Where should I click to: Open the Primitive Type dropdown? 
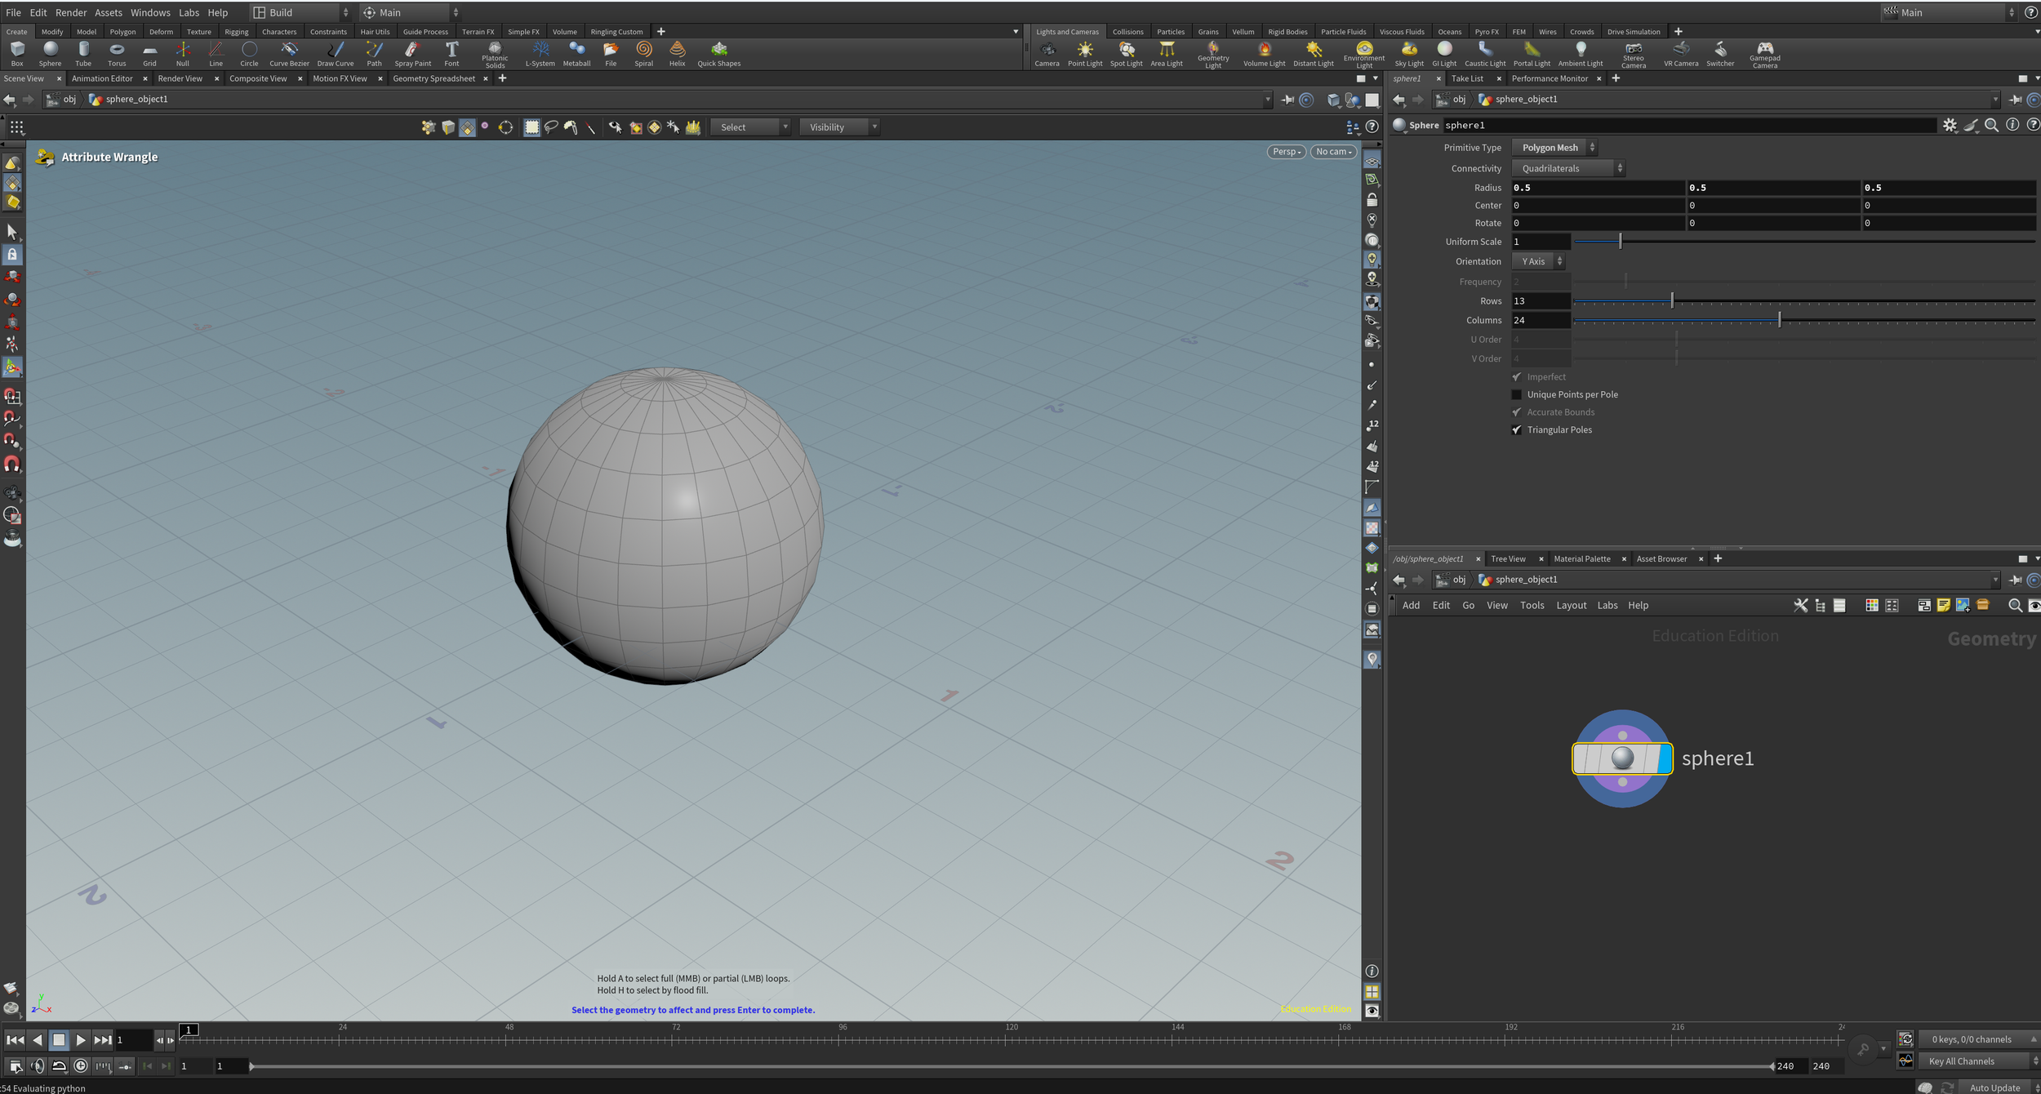click(1554, 148)
